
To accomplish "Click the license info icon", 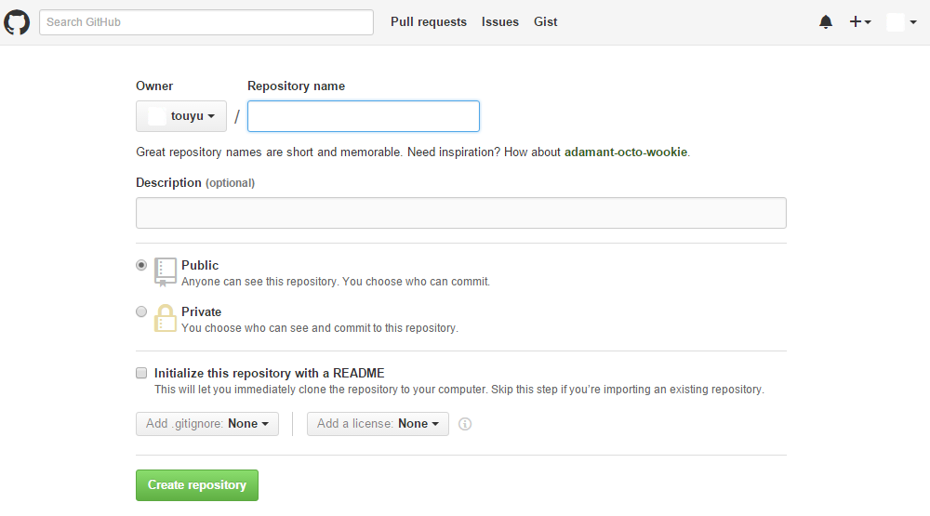I will pyautogui.click(x=466, y=424).
